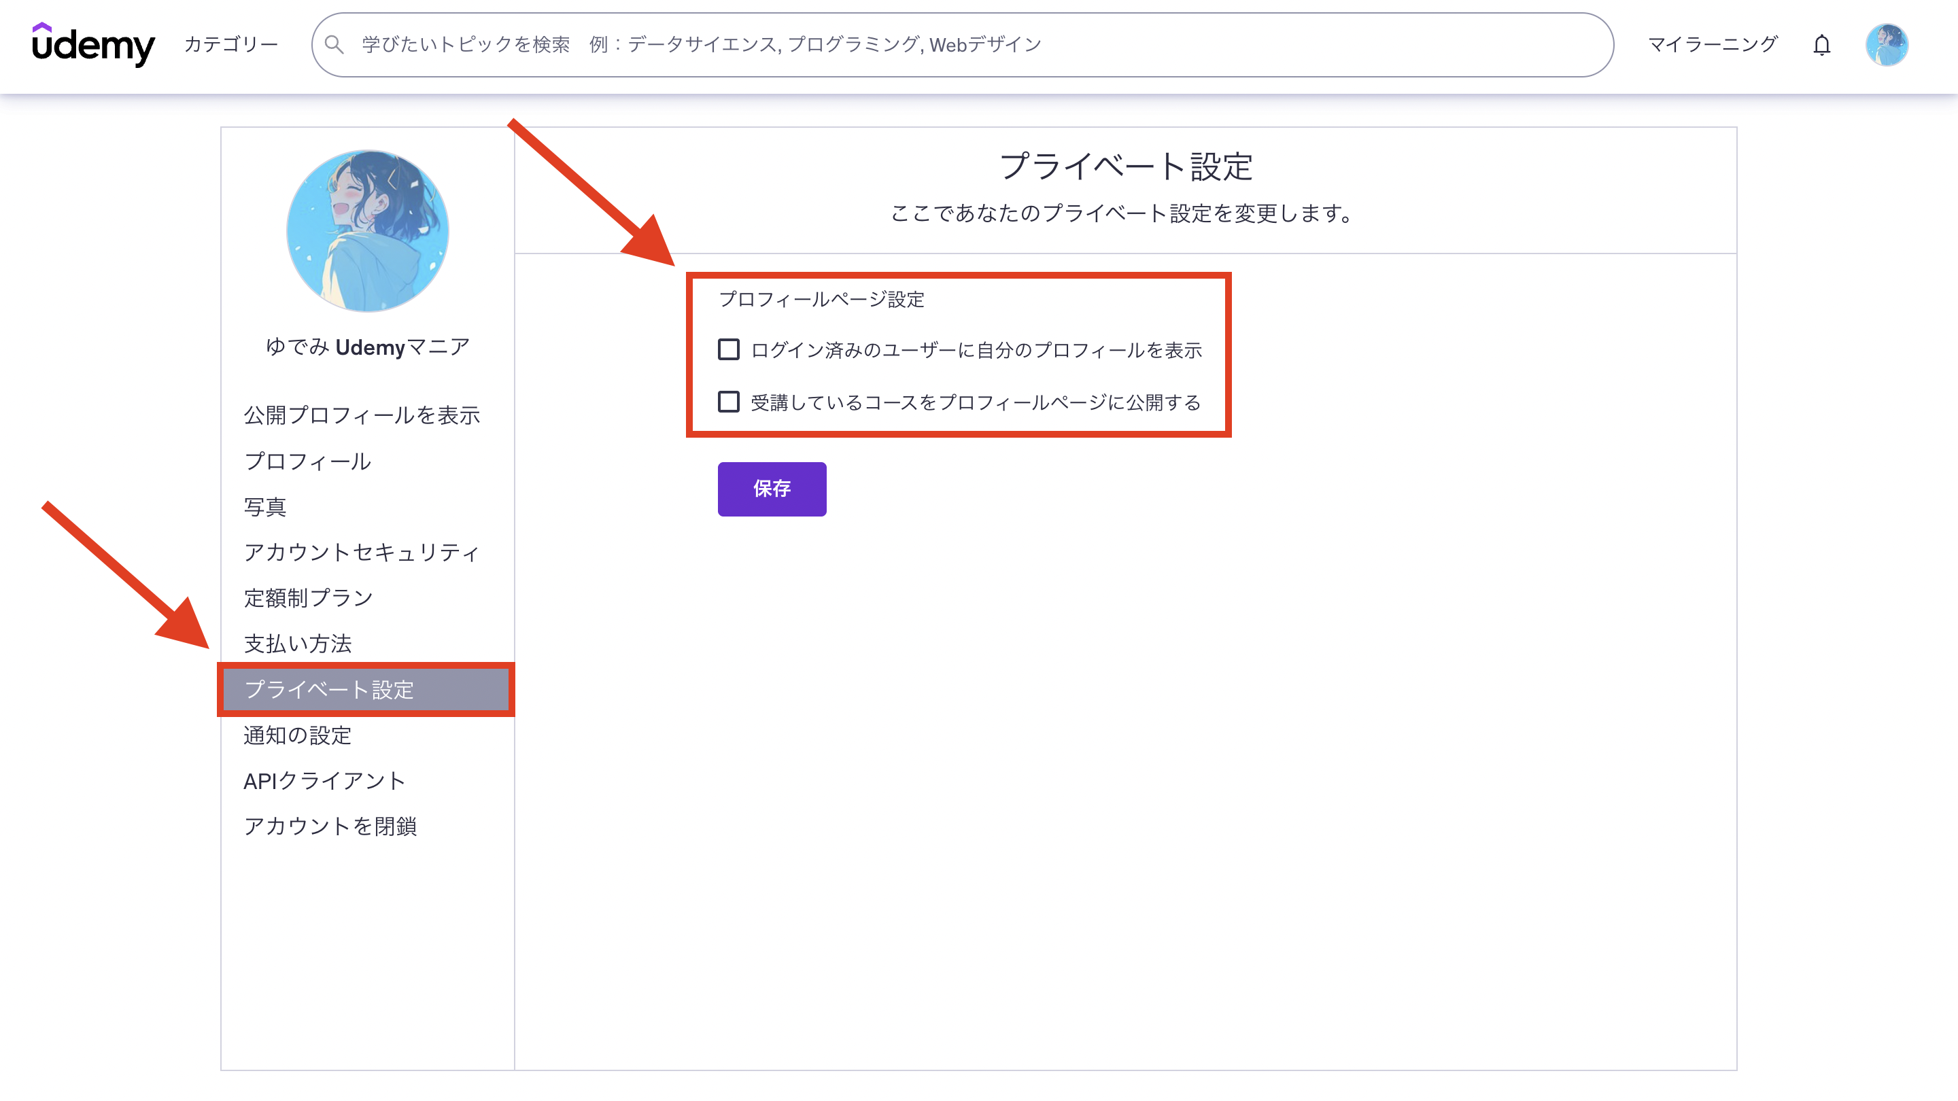Screen dimensions: 1958x1101
Task: Open 定額制プラン page
Action: pyautogui.click(x=309, y=598)
